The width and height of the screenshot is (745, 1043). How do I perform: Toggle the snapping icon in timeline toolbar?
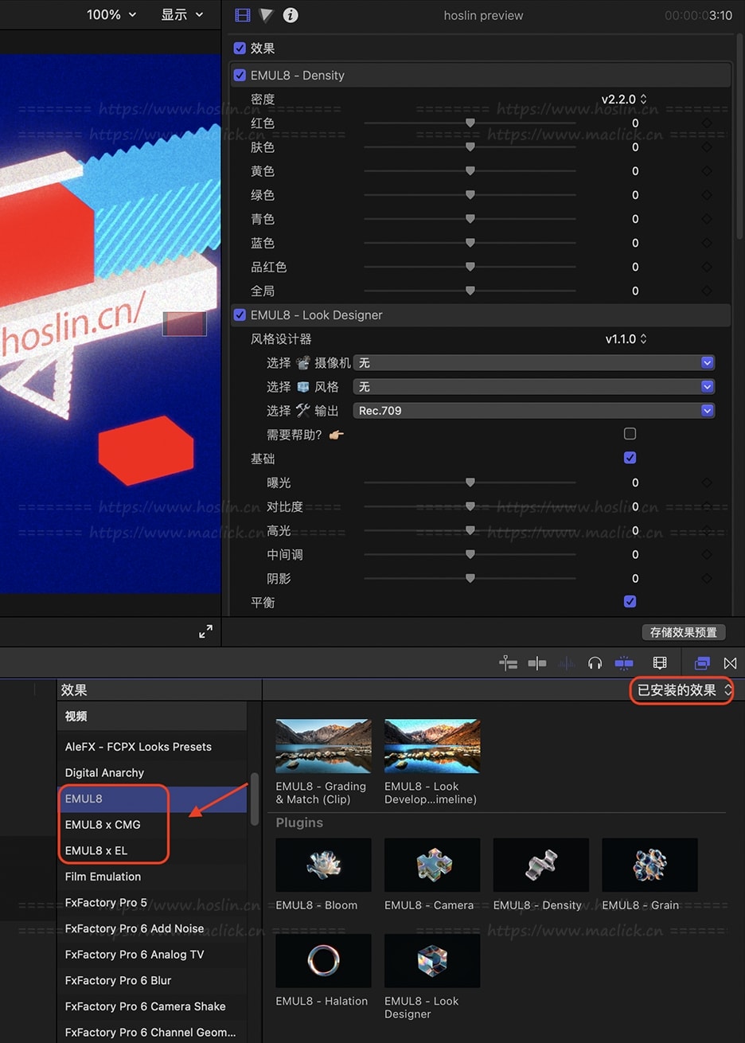coord(537,662)
